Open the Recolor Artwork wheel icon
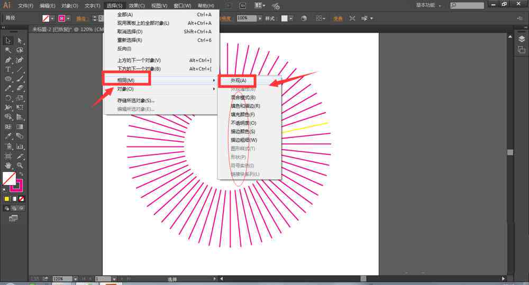Viewport: 529px width, 285px height. pyautogui.click(x=304, y=18)
